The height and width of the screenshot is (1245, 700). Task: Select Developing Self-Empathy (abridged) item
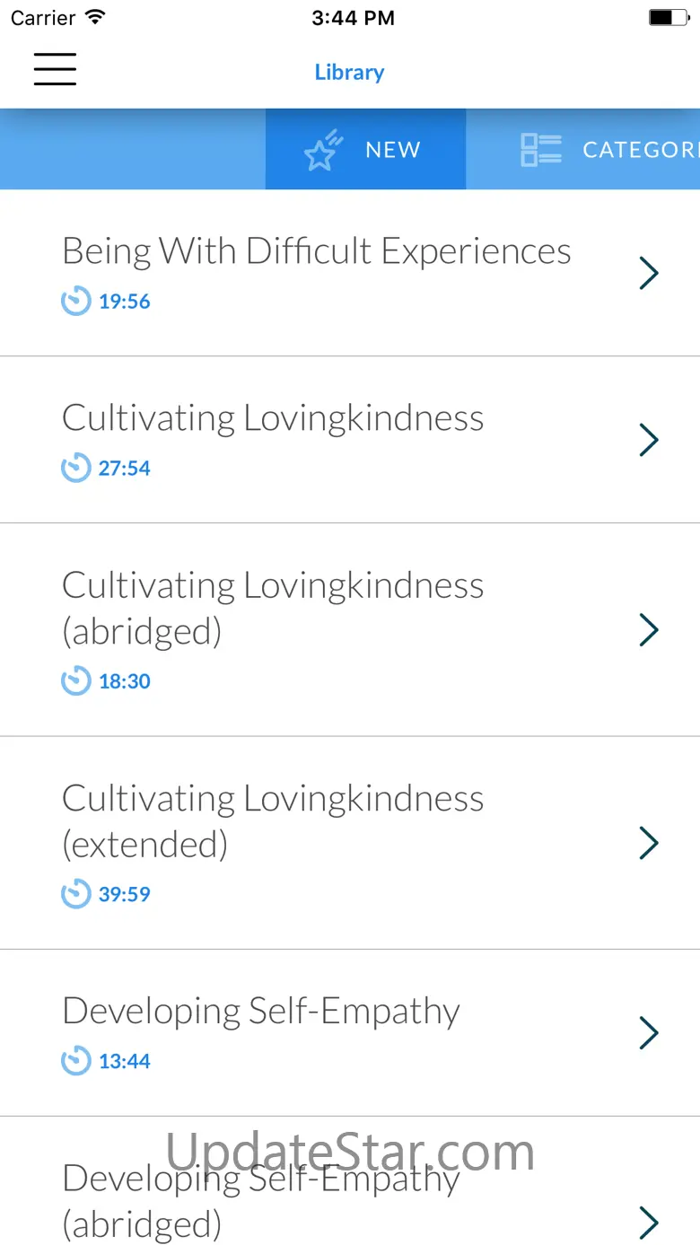point(260,1201)
